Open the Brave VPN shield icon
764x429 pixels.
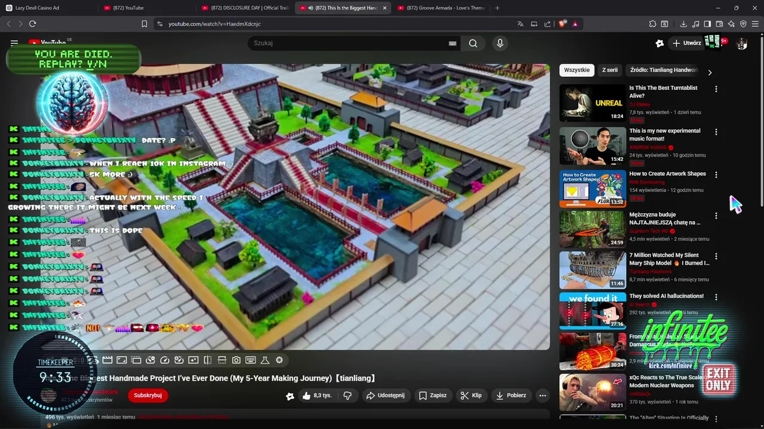tap(743, 24)
